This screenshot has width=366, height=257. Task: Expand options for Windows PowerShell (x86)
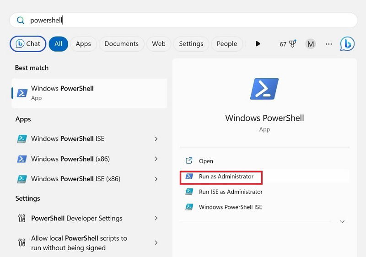tap(156, 159)
